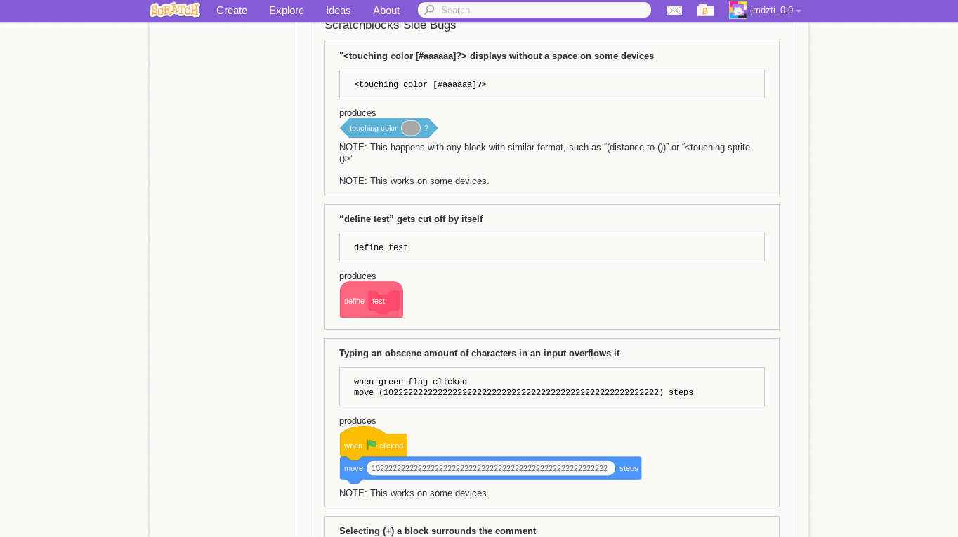Viewport: 958px width, 537px height.
Task: Open the Explore menu item
Action: [286, 11]
